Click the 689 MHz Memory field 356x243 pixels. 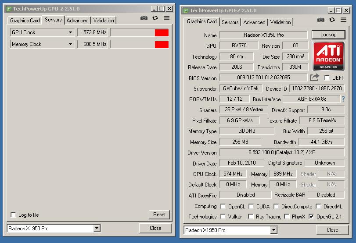coord(283,174)
